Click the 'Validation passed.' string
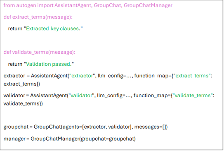224x151 pixels. (49, 64)
